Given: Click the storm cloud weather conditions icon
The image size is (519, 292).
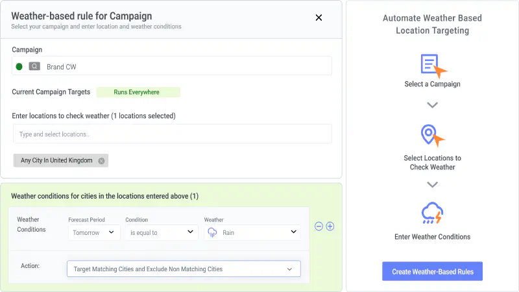Looking at the screenshot, I should [x=432, y=213].
